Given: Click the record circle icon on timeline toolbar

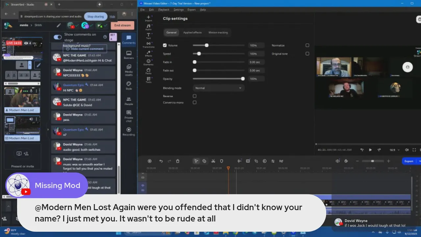Looking at the screenshot, I should [x=150, y=161].
